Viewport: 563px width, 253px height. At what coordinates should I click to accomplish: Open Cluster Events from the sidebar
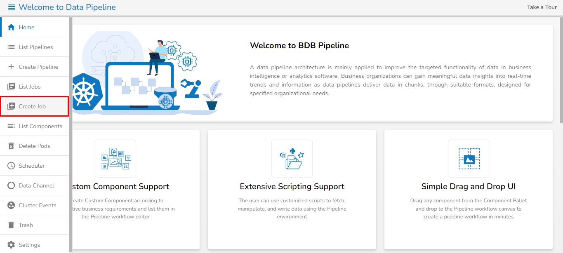click(x=35, y=205)
